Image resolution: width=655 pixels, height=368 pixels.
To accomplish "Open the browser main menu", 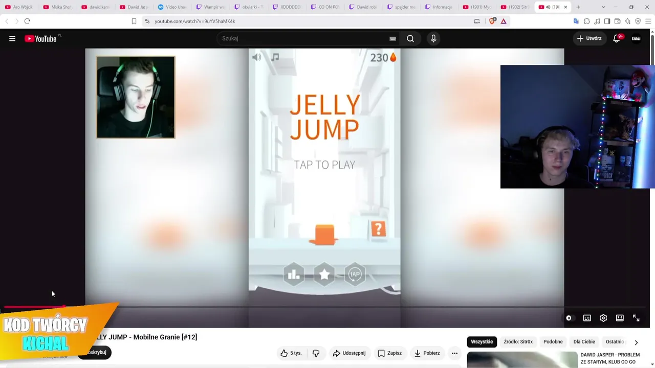I will click(648, 21).
